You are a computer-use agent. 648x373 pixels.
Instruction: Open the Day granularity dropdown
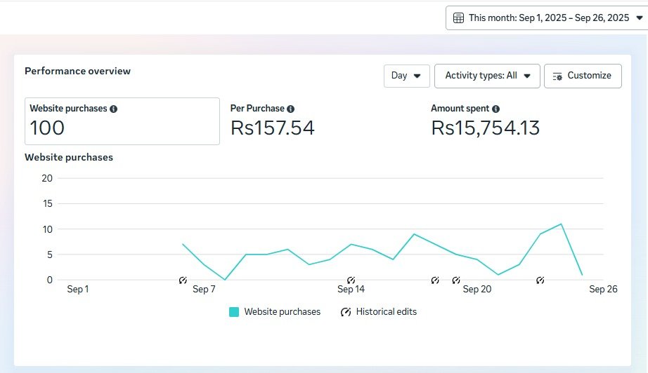[x=407, y=76]
